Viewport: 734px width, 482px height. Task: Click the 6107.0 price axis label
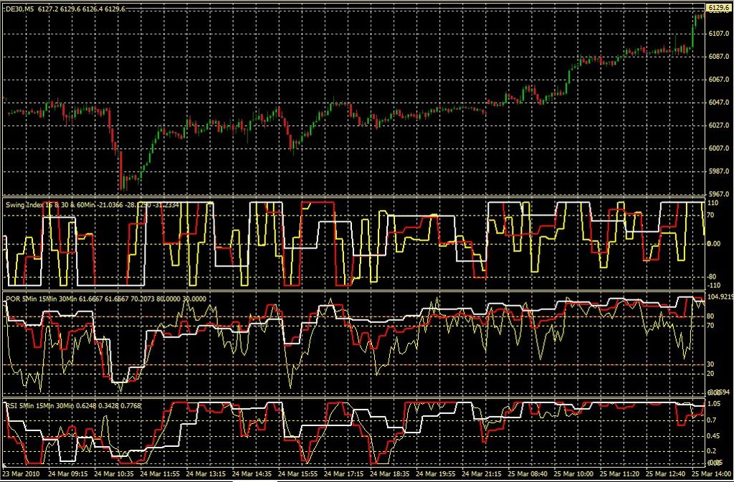tap(720, 34)
